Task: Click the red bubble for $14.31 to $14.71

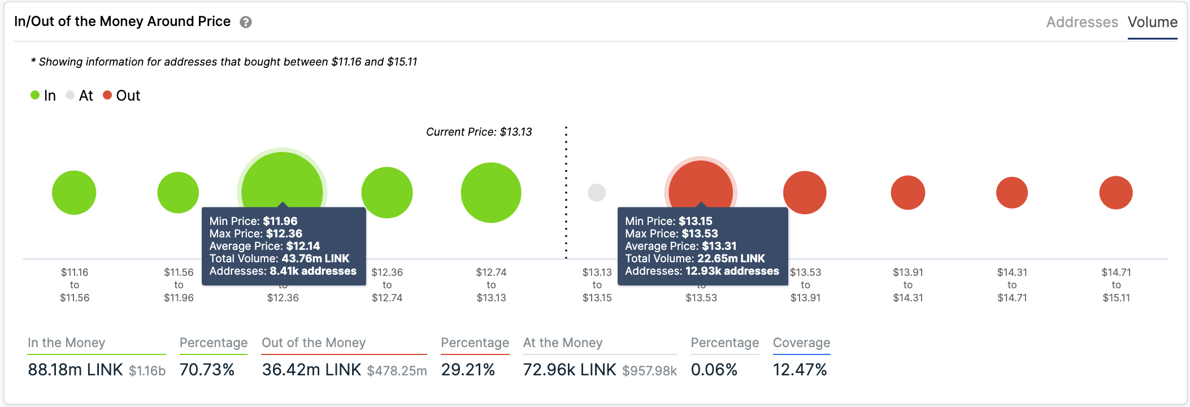Action: 1012,193
